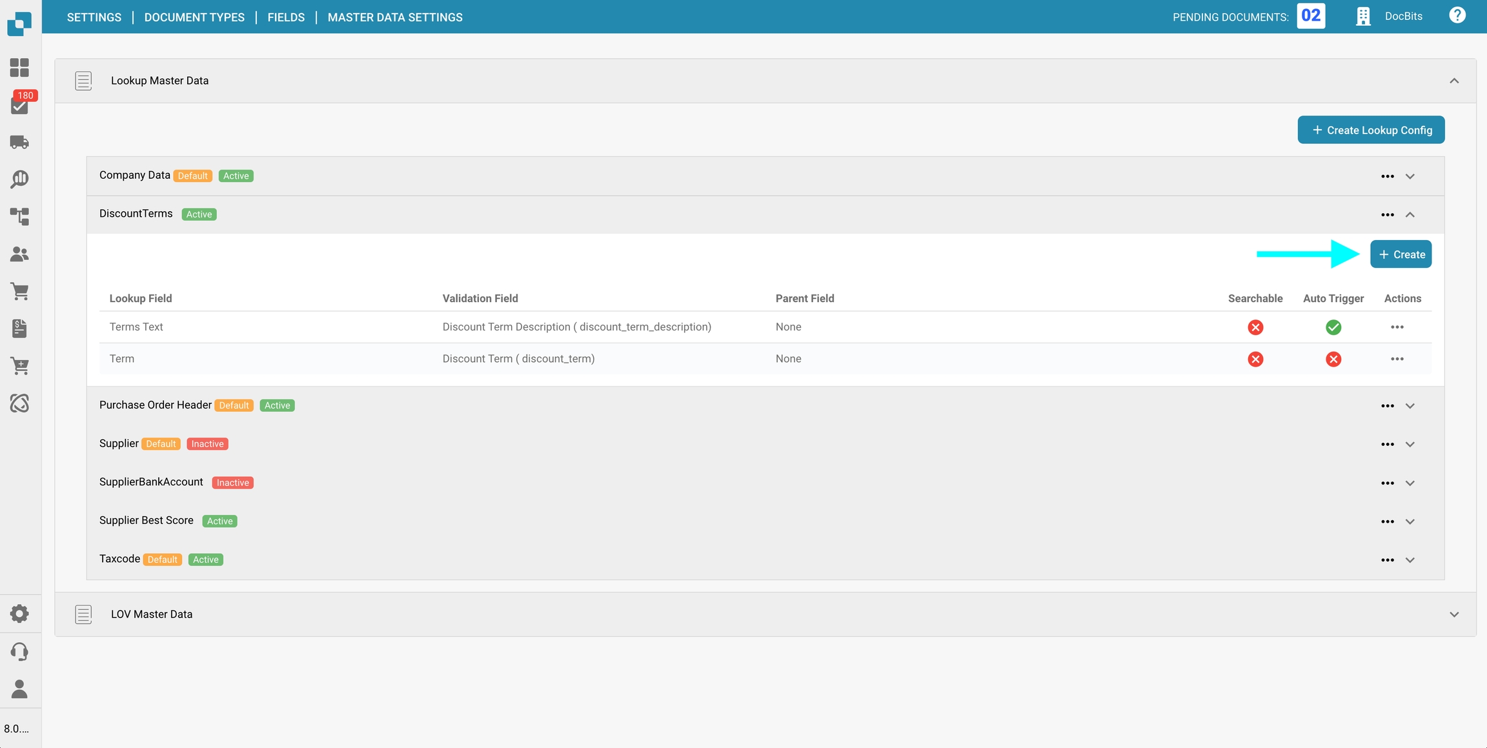The width and height of the screenshot is (1487, 748).
Task: Click the Create button in DiscountTerms
Action: coord(1401,254)
